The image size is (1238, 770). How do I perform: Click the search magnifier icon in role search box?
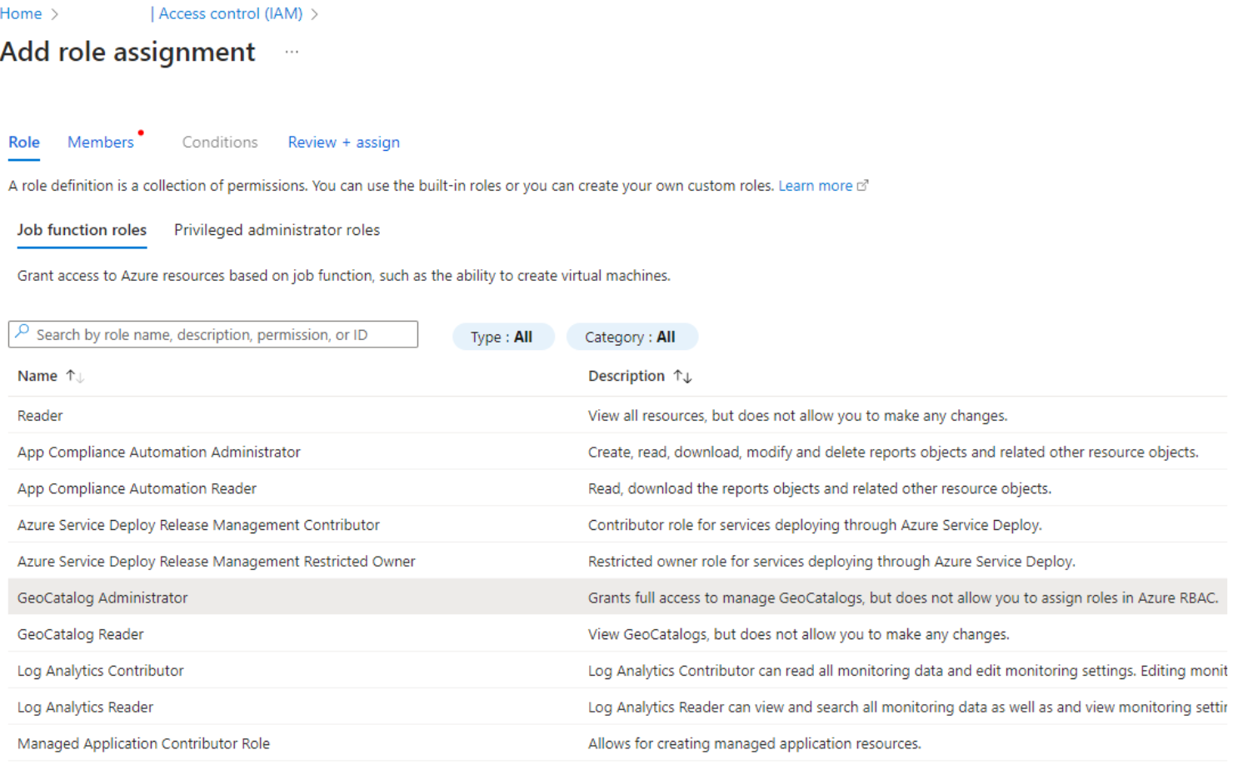[22, 332]
